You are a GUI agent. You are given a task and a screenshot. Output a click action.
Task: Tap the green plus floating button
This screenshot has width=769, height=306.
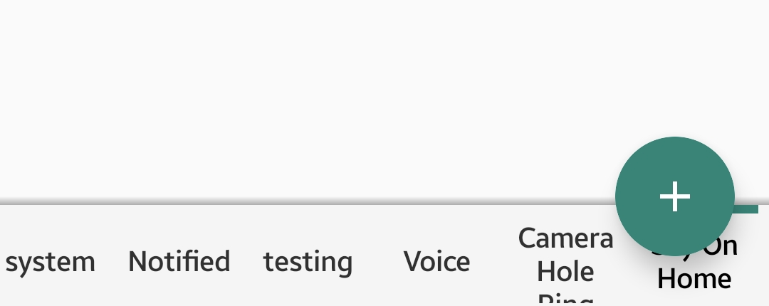674,196
